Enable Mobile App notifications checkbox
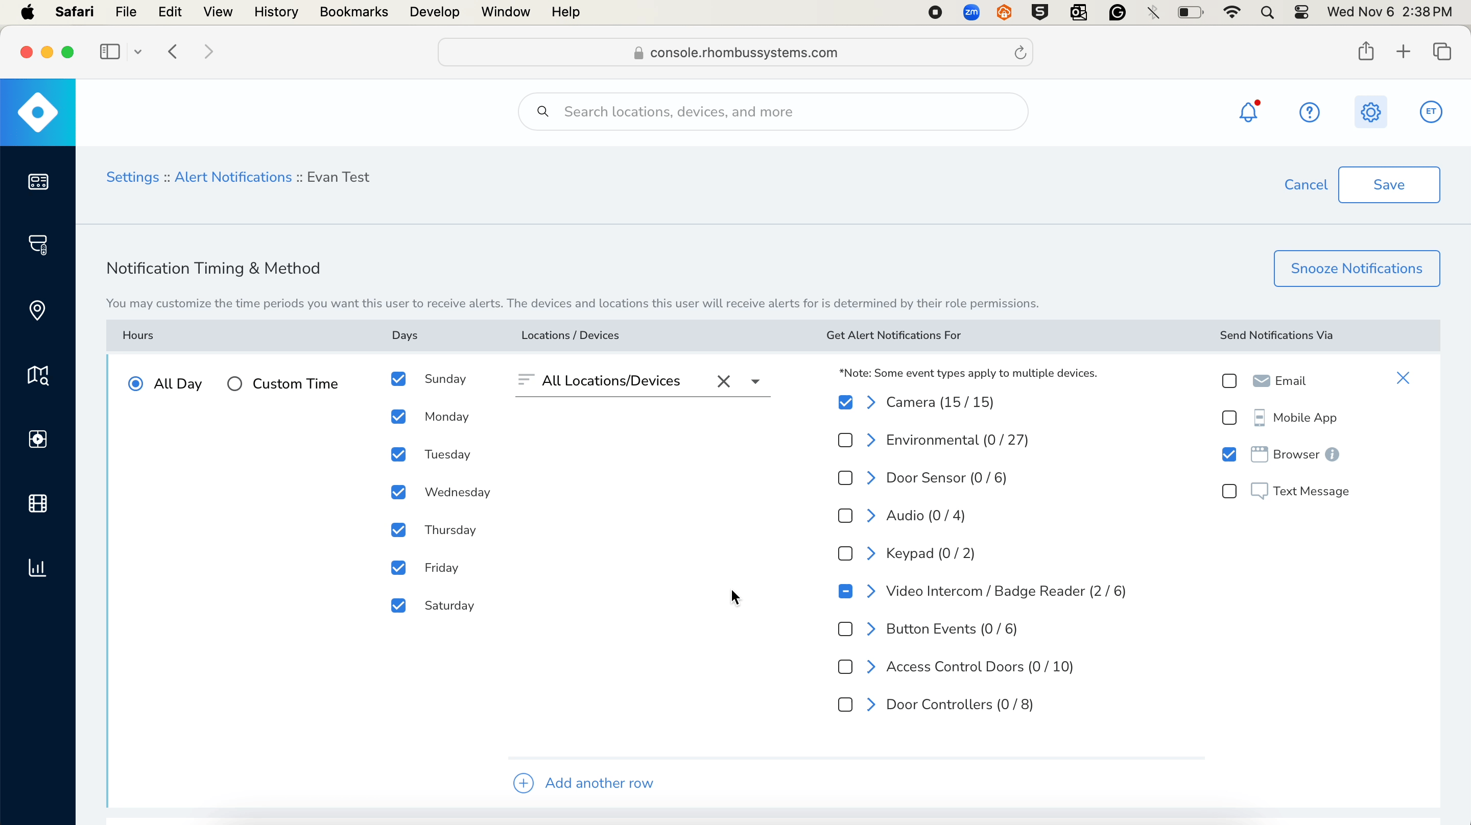The image size is (1471, 825). click(1229, 418)
